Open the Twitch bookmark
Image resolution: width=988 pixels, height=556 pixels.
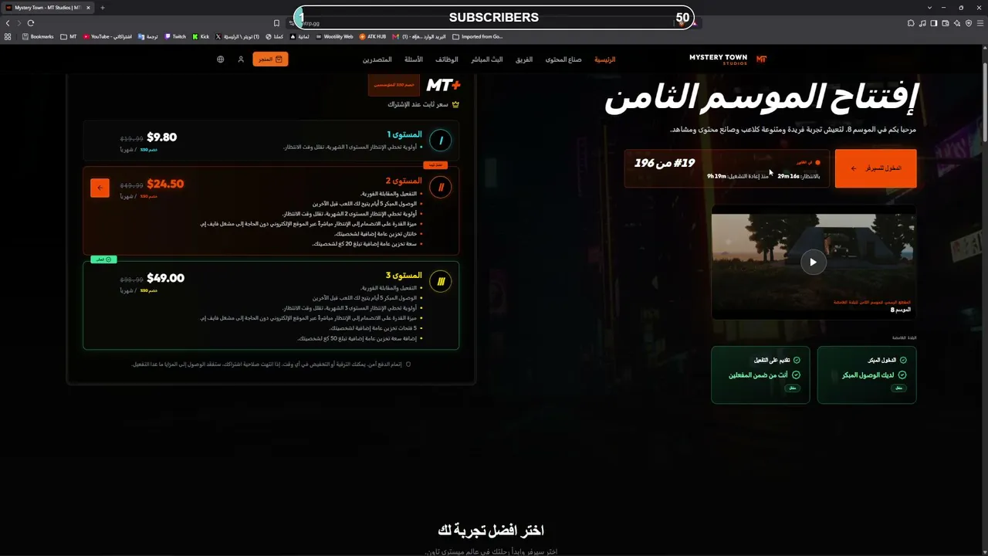point(175,36)
